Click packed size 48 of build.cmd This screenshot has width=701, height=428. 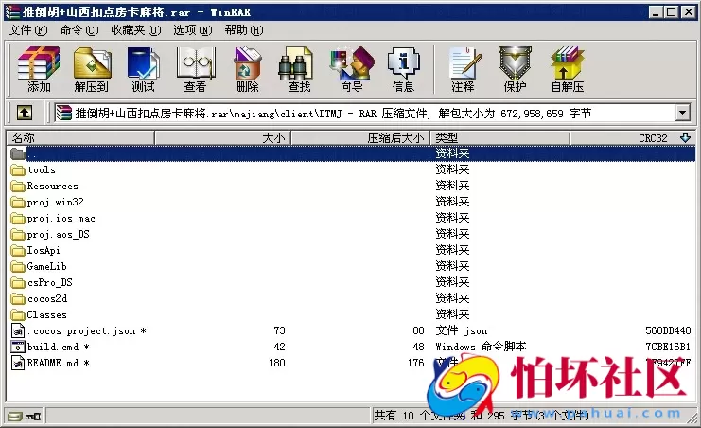(418, 347)
